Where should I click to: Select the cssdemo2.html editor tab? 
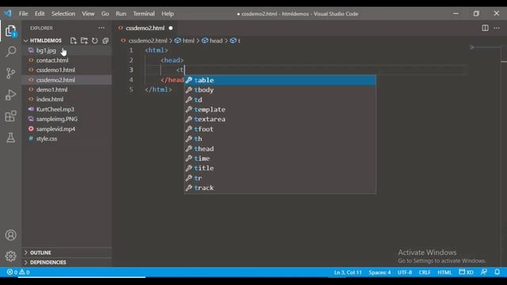pyautogui.click(x=145, y=28)
